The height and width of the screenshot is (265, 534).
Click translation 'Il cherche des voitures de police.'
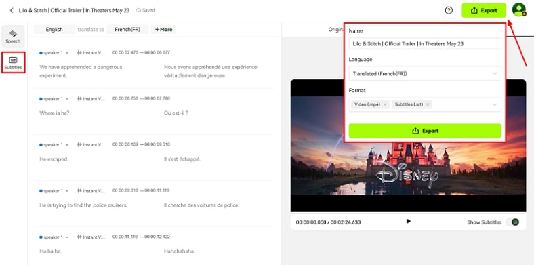point(202,205)
